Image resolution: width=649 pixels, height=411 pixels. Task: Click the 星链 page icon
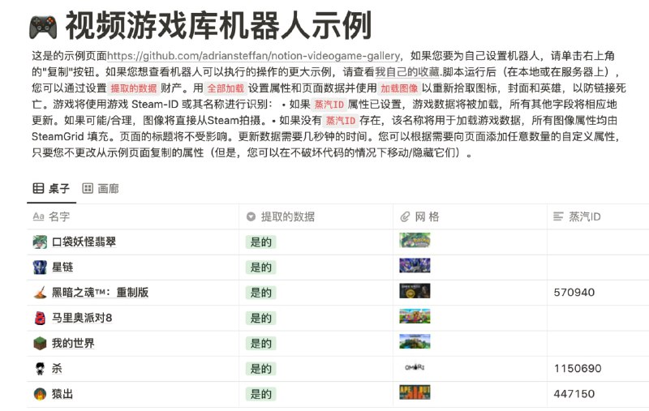[40, 267]
